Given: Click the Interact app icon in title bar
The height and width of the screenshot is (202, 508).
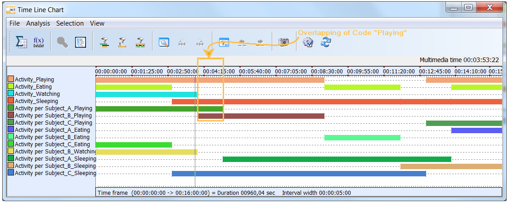Looking at the screenshot, I should 11,9.
